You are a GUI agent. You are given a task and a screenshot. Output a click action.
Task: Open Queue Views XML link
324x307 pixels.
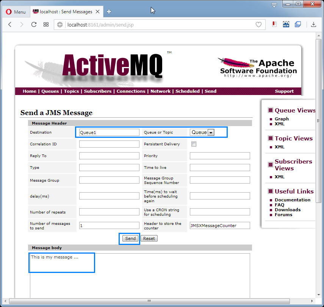pyautogui.click(x=280, y=124)
